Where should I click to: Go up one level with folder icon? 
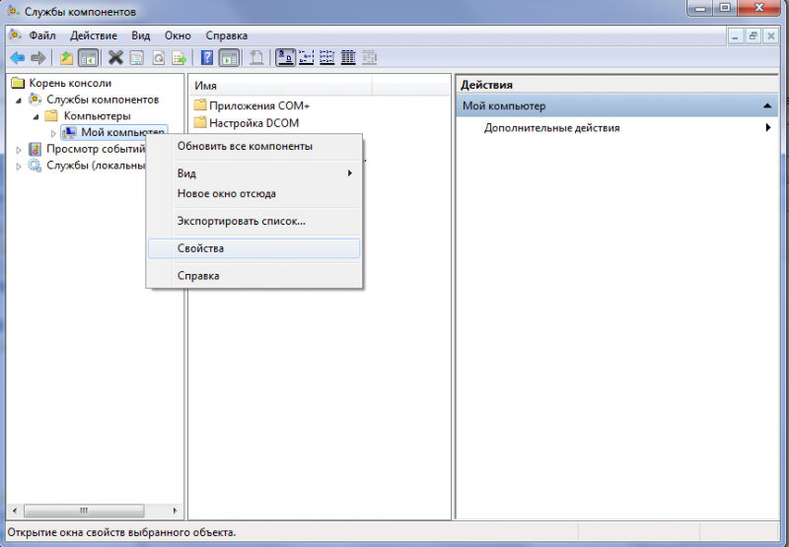(x=66, y=58)
